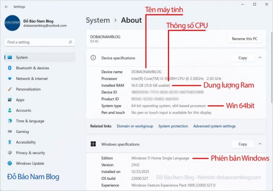
Task: Open Windows Update page
Action: 30,163
